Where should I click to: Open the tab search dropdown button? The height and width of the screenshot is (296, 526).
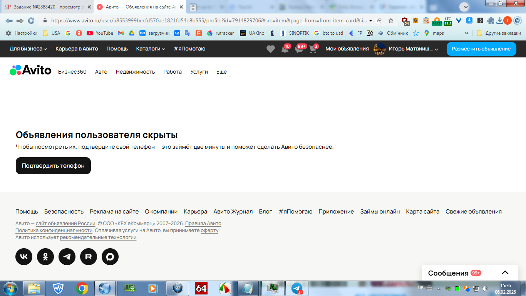[x=465, y=7]
